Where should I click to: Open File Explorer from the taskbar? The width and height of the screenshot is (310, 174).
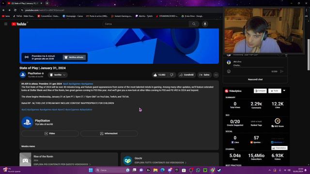point(155,170)
